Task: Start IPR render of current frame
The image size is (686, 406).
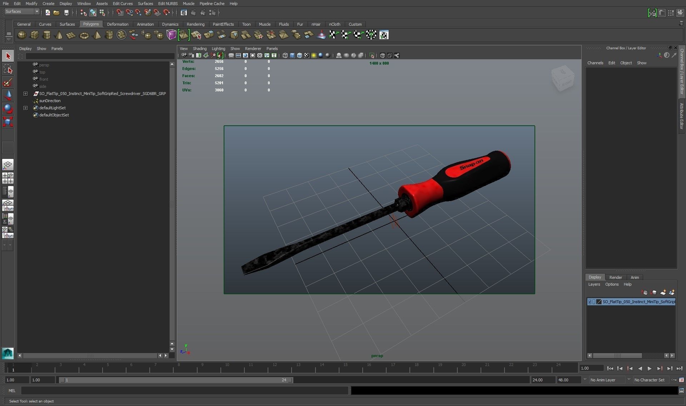Action: pos(203,13)
